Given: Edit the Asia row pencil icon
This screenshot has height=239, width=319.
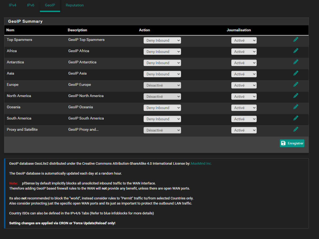Looking at the screenshot, I should [296, 73].
